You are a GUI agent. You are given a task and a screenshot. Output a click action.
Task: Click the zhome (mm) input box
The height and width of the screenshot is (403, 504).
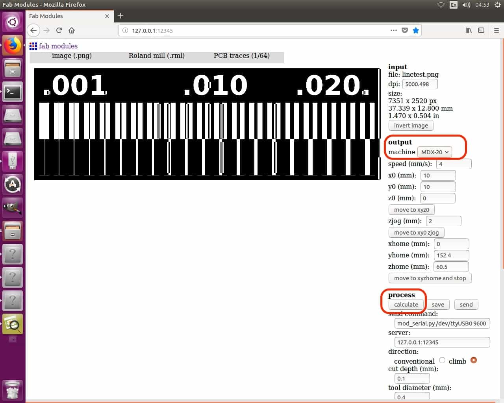[451, 267]
